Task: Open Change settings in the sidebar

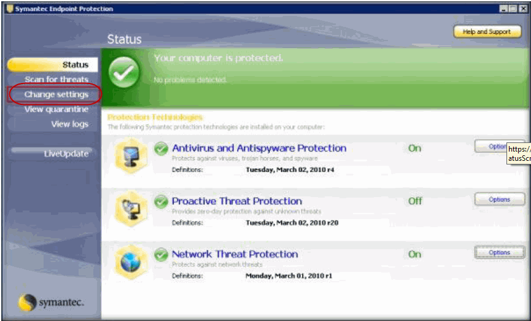Action: click(56, 95)
